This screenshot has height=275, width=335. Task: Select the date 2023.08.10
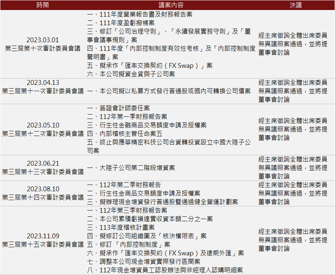click(43, 189)
